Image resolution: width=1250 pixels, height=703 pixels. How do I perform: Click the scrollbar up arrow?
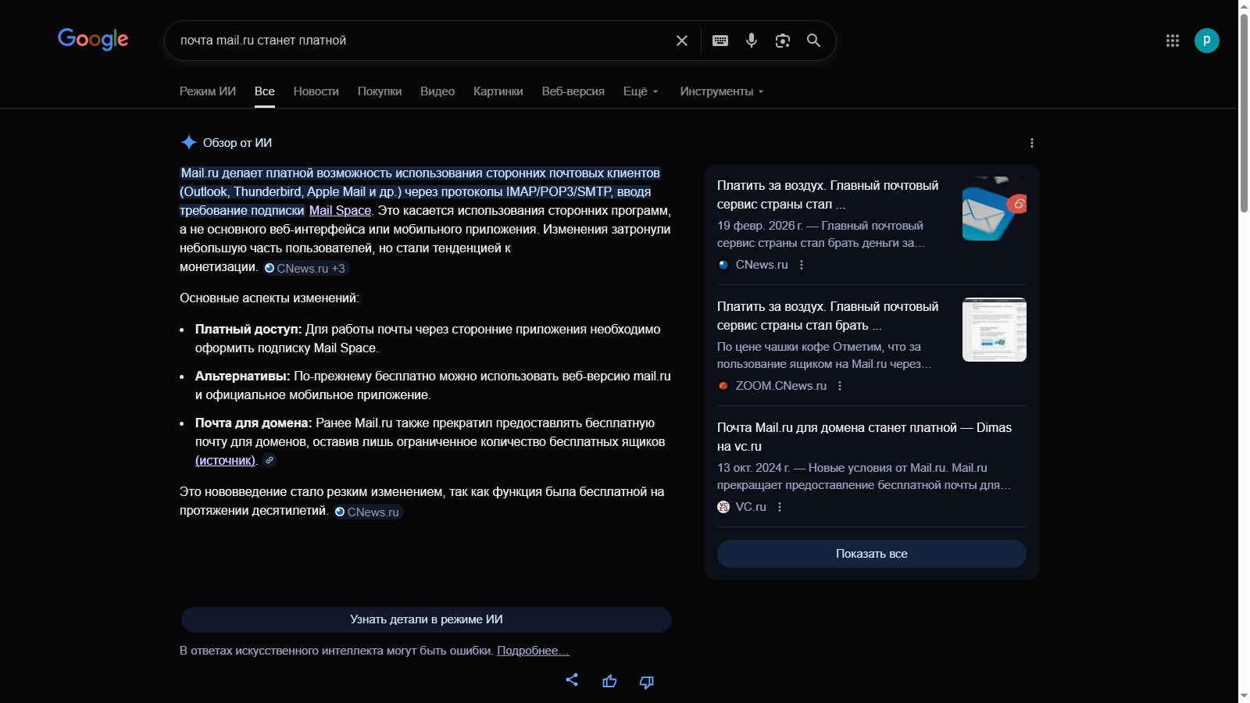(1244, 6)
